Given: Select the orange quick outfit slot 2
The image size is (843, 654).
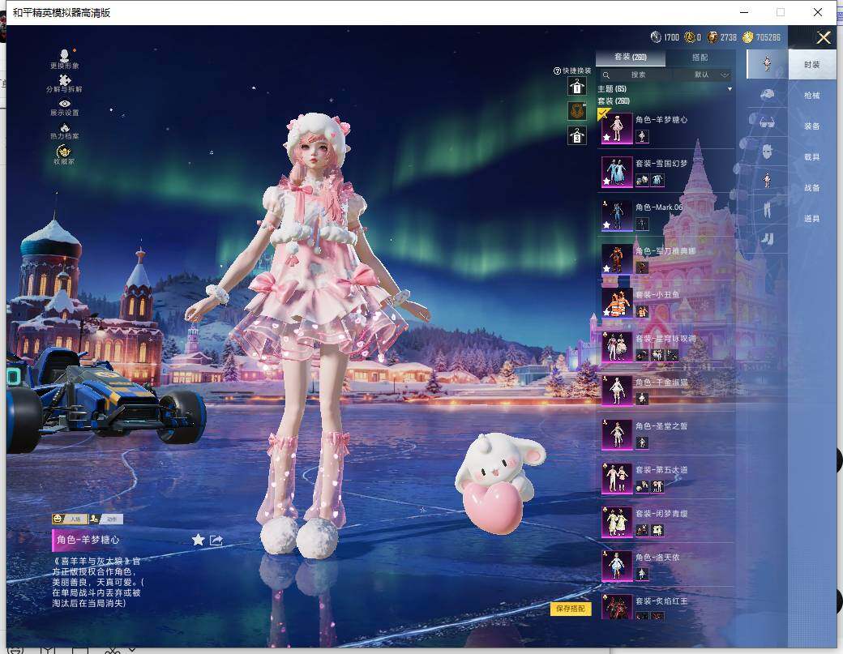Looking at the screenshot, I should tap(577, 111).
